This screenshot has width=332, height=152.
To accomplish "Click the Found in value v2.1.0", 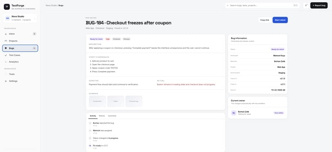I will 283,78.
